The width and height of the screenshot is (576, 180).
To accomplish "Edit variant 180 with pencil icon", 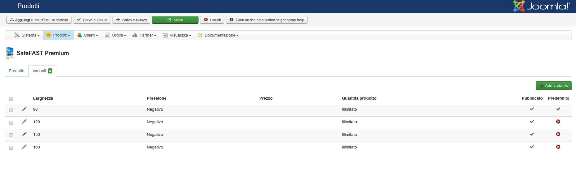I will [24, 147].
